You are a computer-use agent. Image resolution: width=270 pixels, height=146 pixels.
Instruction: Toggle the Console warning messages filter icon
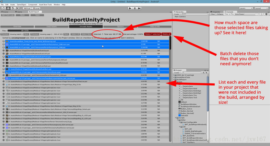(x=262, y=14)
